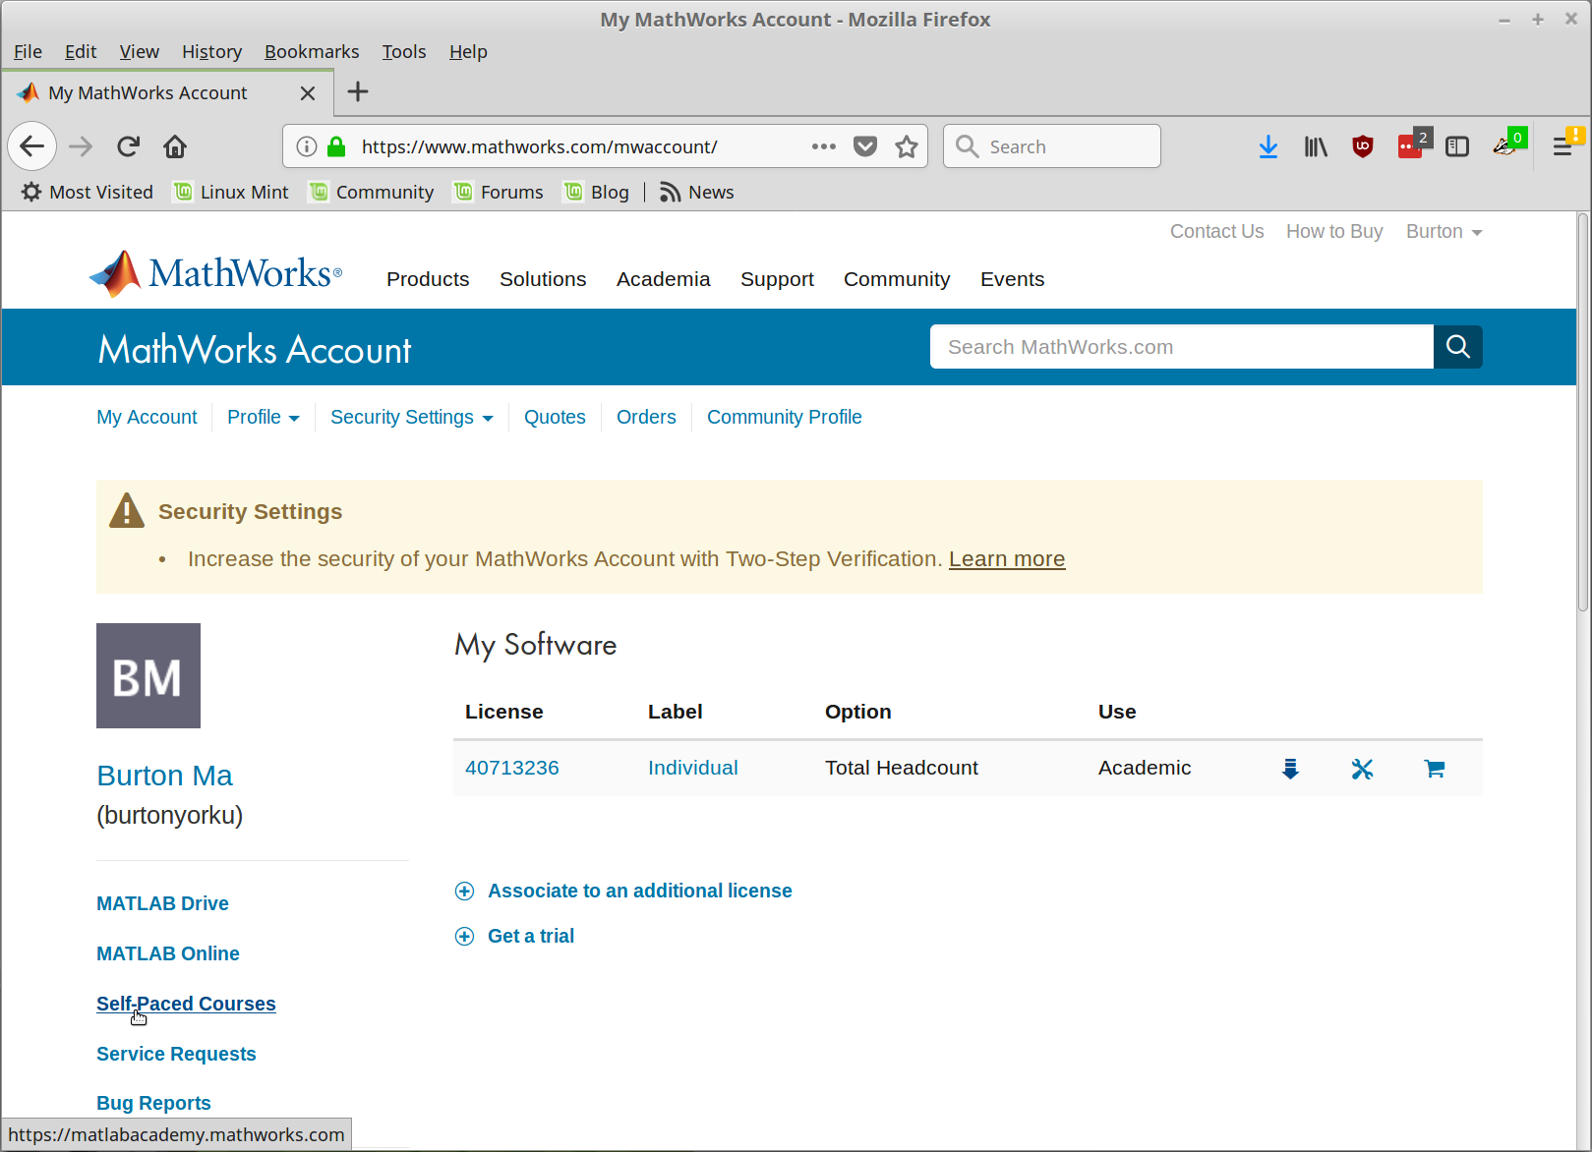
Task: Show site information via the info icon
Action: pyautogui.click(x=307, y=146)
